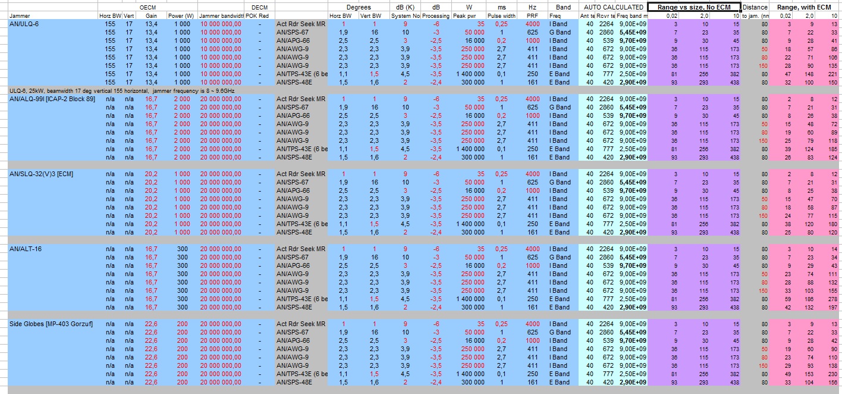Click the OECM header cell
This screenshot has width=842, height=394.
click(x=148, y=7)
